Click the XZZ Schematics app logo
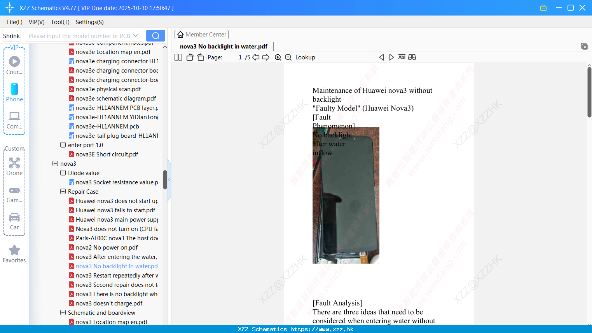This screenshot has width=592, height=333. 9,8
